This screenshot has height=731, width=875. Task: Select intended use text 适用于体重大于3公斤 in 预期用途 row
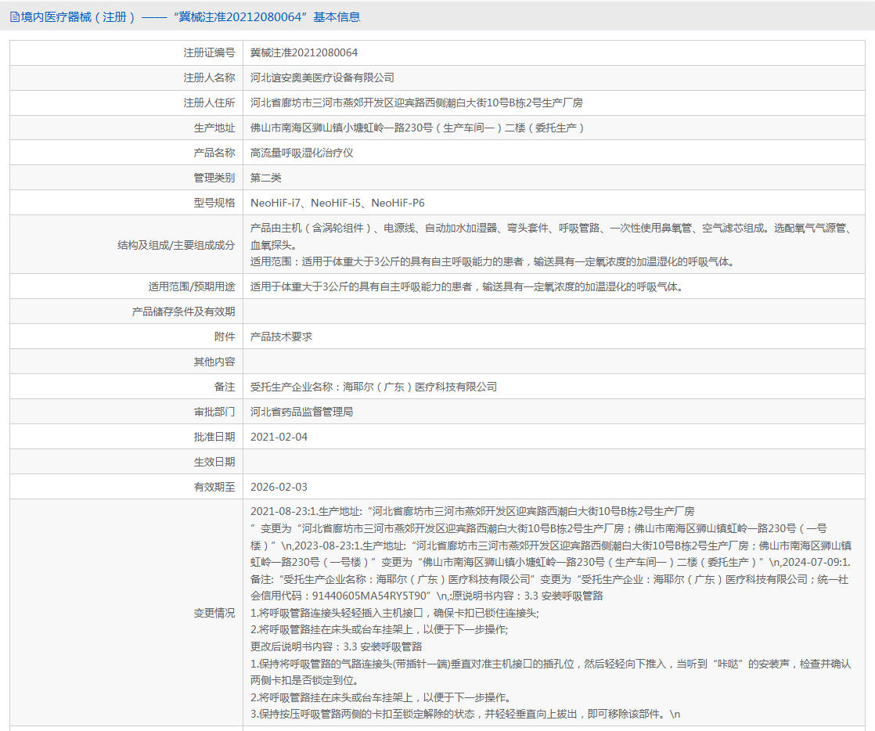tap(466, 286)
